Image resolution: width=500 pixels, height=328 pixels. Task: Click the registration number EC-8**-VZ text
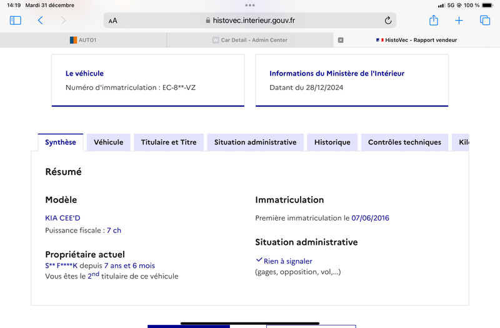tap(179, 87)
